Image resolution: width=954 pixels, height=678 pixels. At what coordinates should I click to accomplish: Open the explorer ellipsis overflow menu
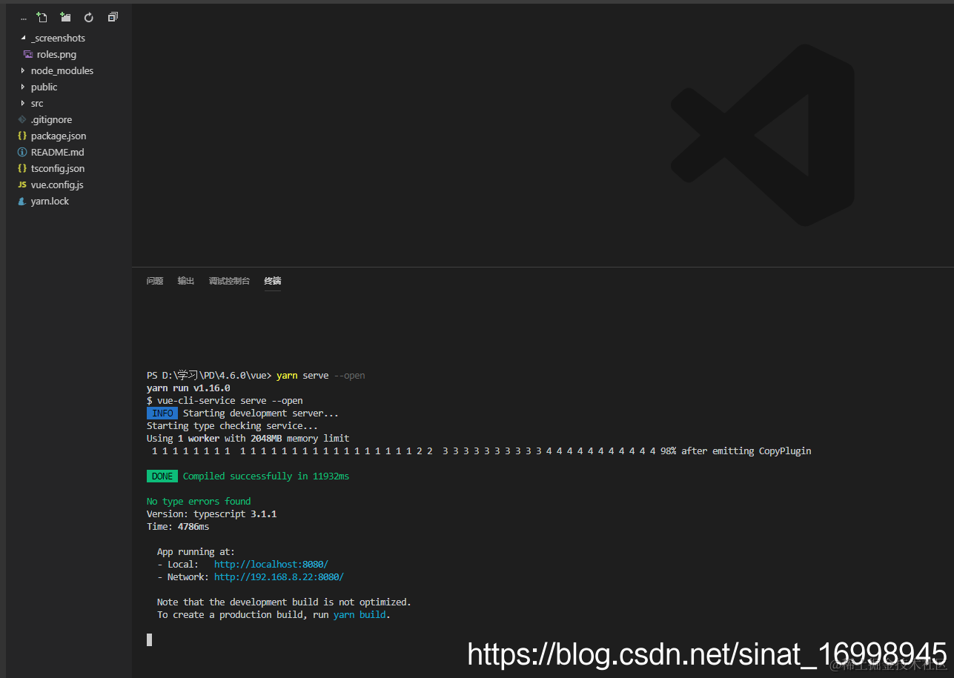click(24, 18)
